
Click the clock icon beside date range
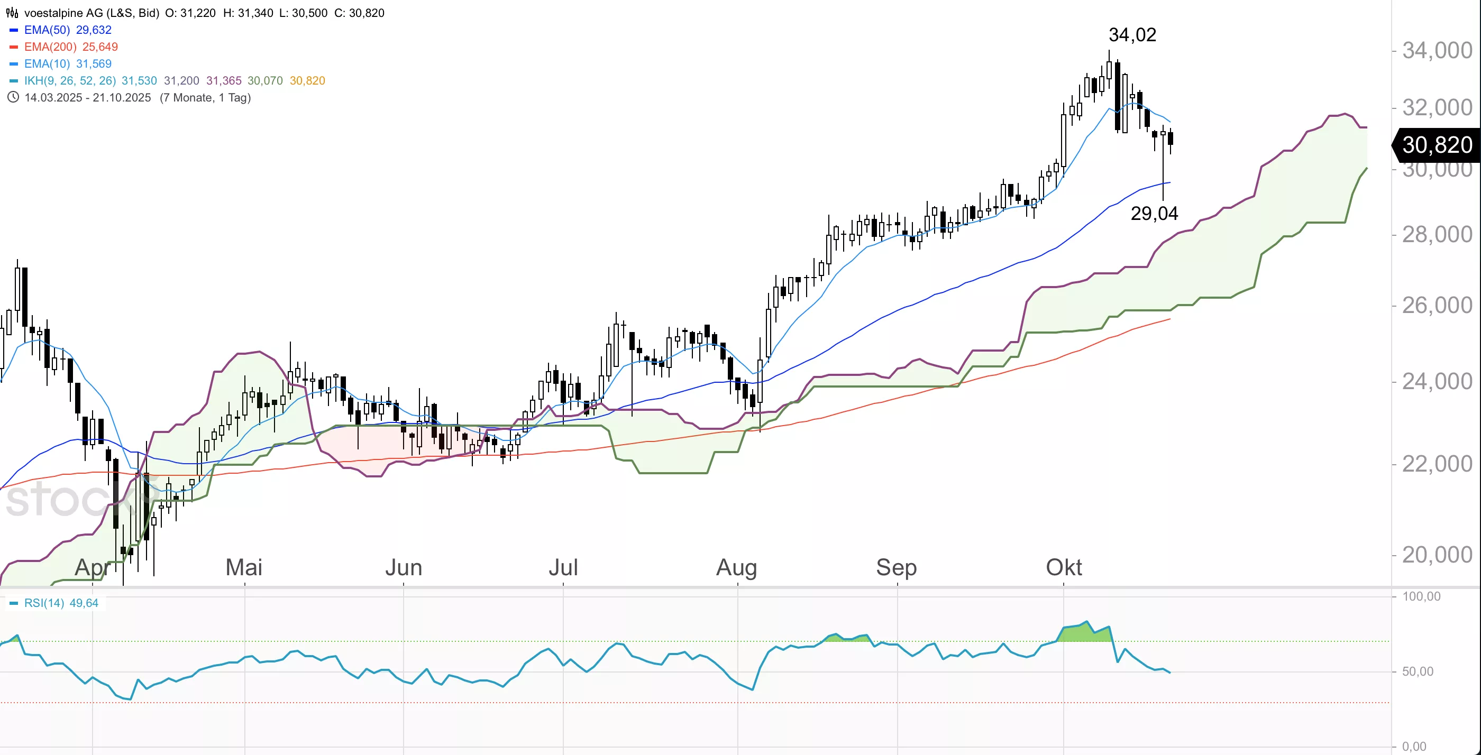point(13,98)
